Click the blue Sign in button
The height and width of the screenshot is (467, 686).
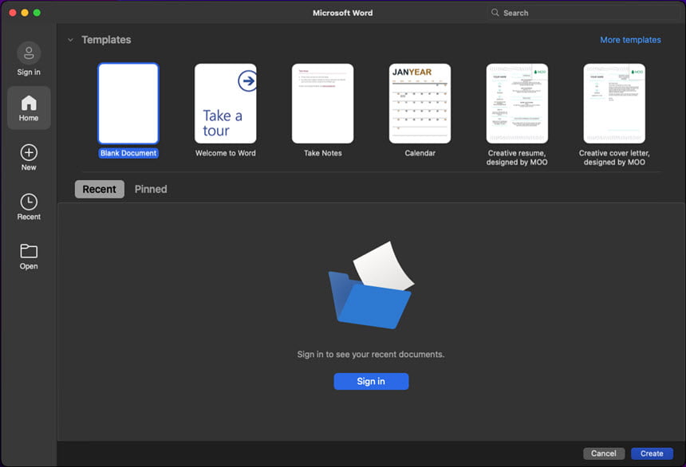pyautogui.click(x=371, y=381)
